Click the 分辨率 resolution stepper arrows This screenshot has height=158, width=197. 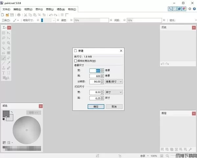click(x=102, y=82)
